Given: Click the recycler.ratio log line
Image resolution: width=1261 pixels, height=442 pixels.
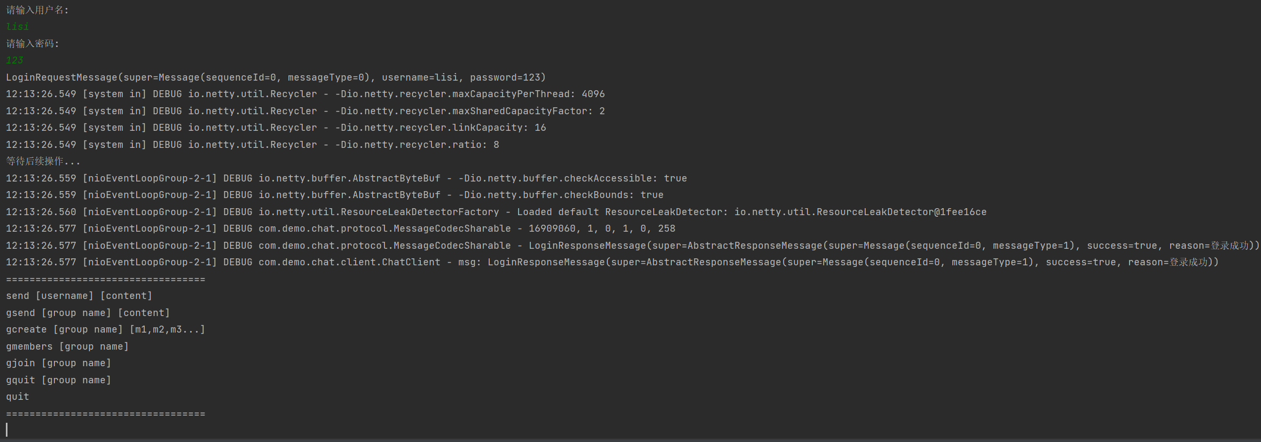Looking at the screenshot, I should (x=252, y=145).
